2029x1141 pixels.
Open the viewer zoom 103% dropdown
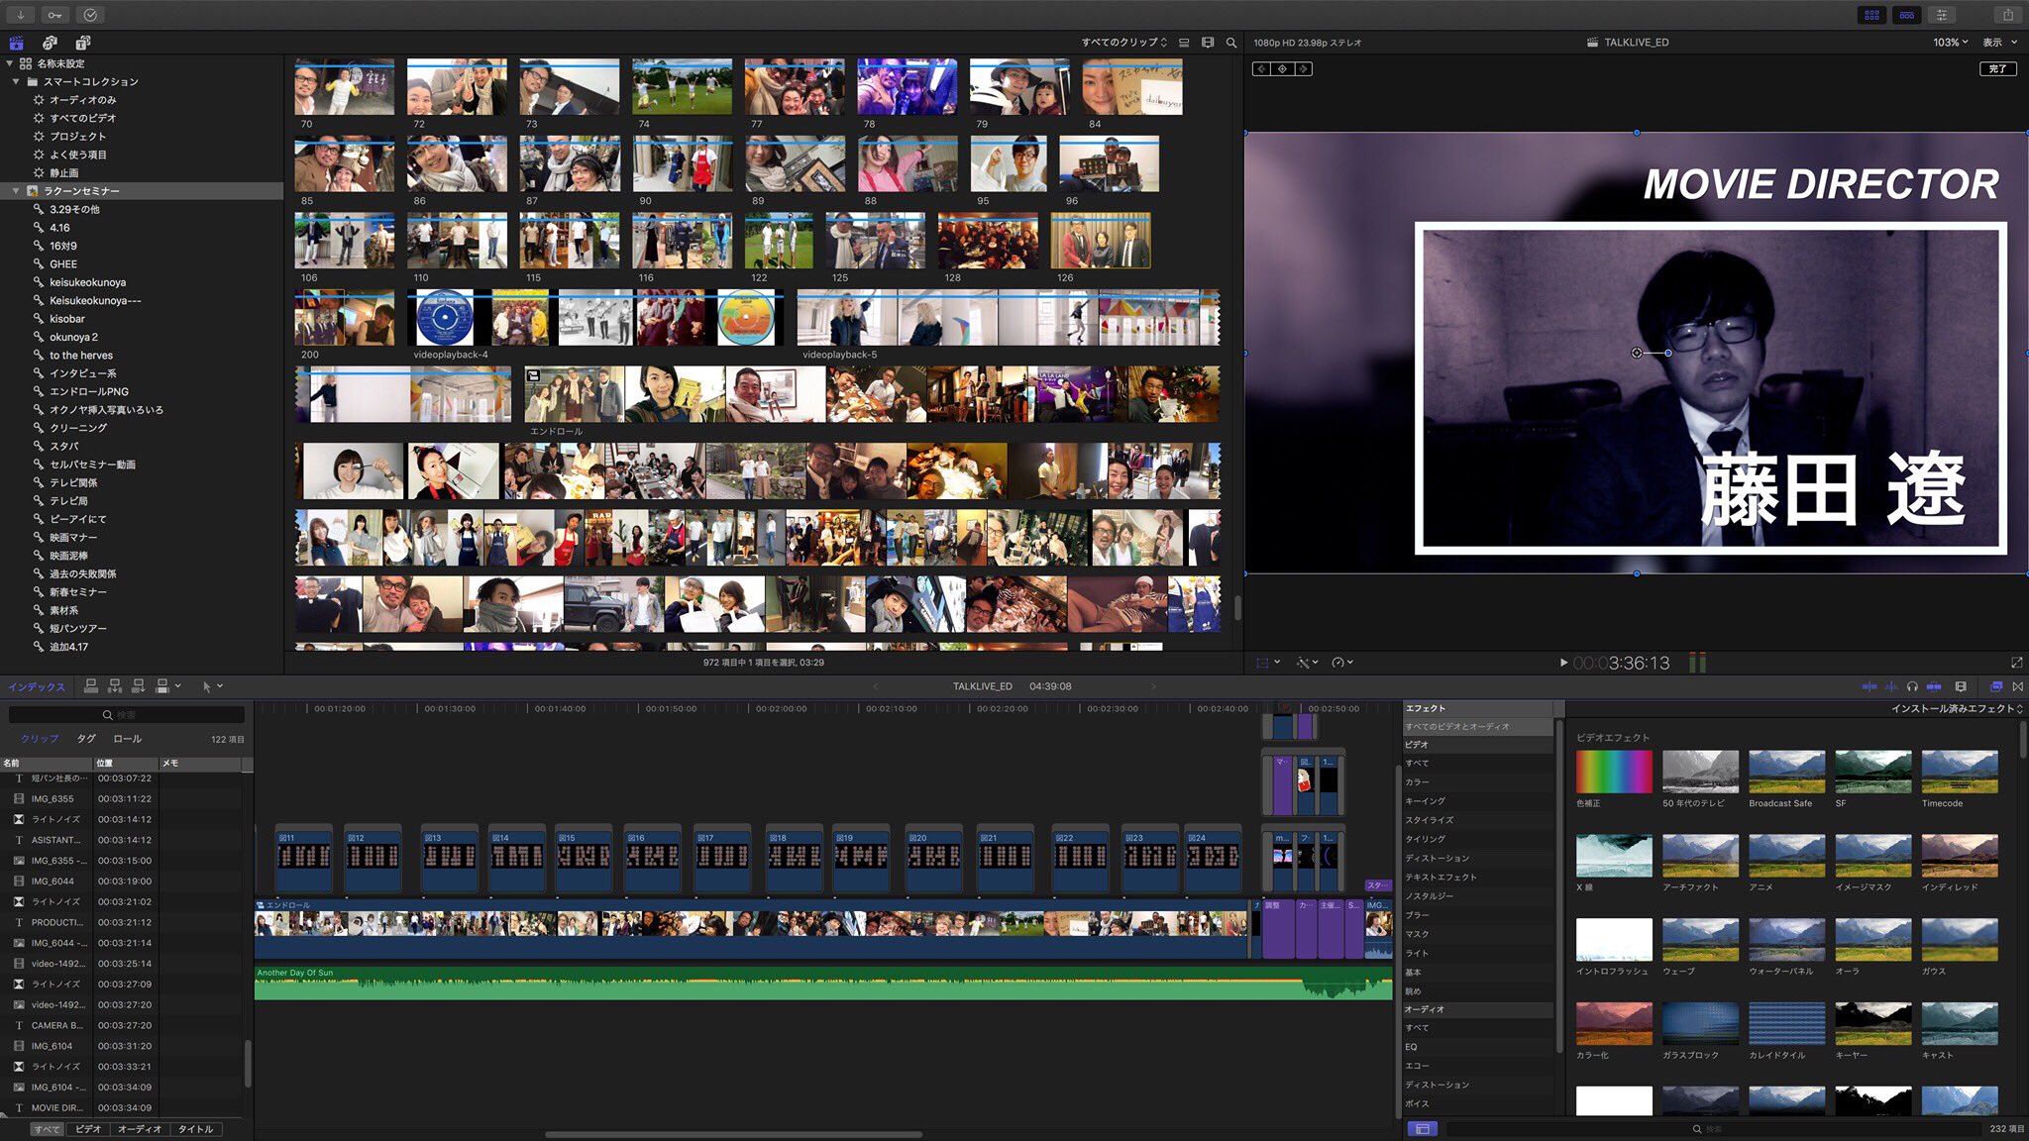[x=1950, y=43]
